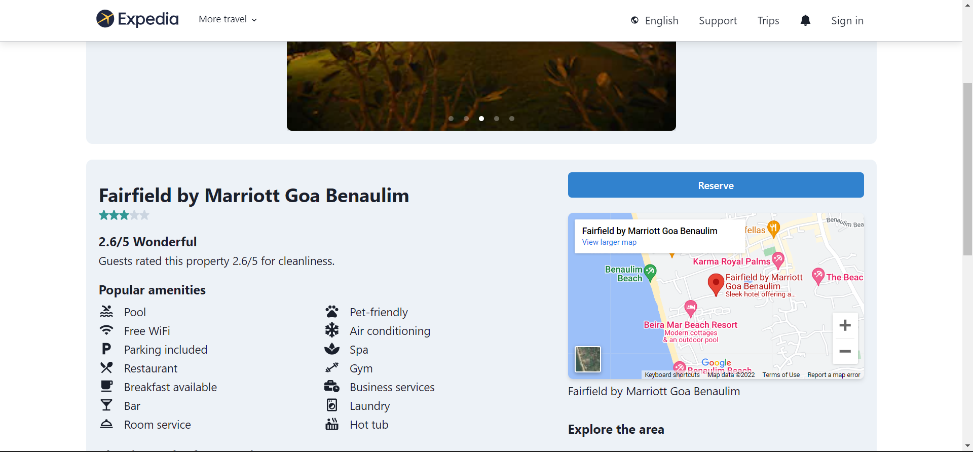Switch map to satellite thumbnail
The width and height of the screenshot is (973, 452).
588,359
